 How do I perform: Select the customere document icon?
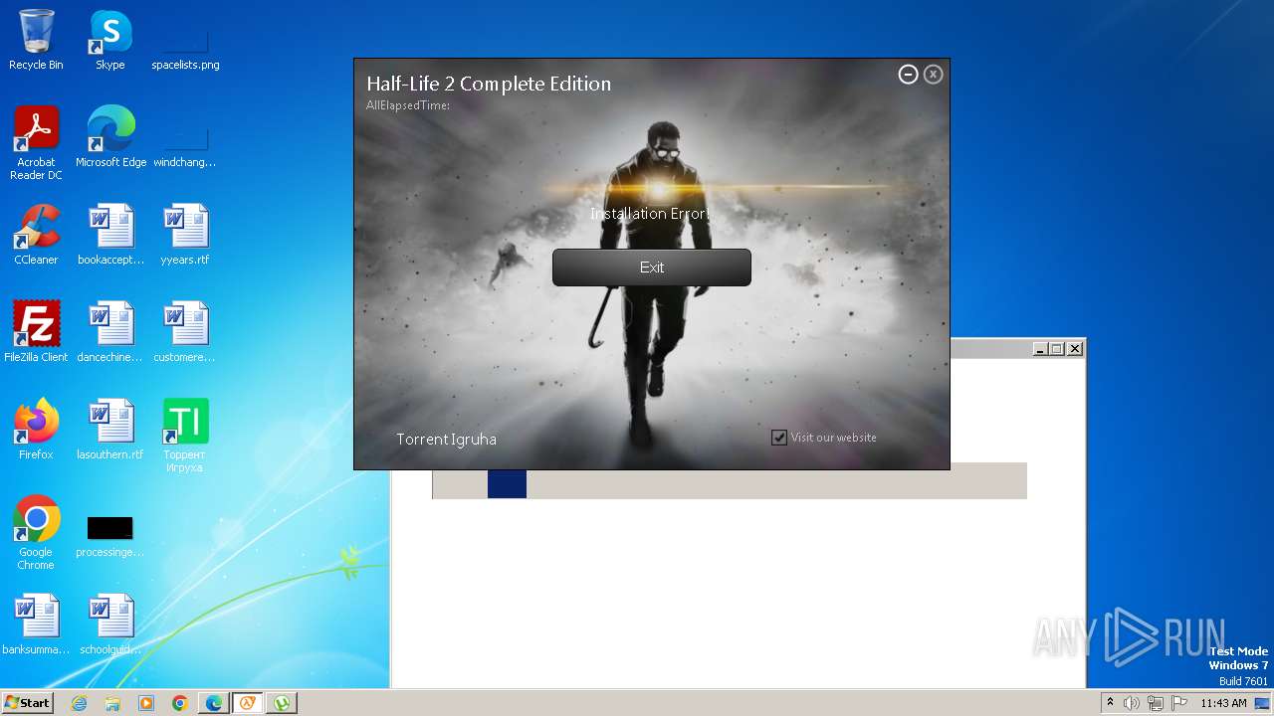[185, 332]
